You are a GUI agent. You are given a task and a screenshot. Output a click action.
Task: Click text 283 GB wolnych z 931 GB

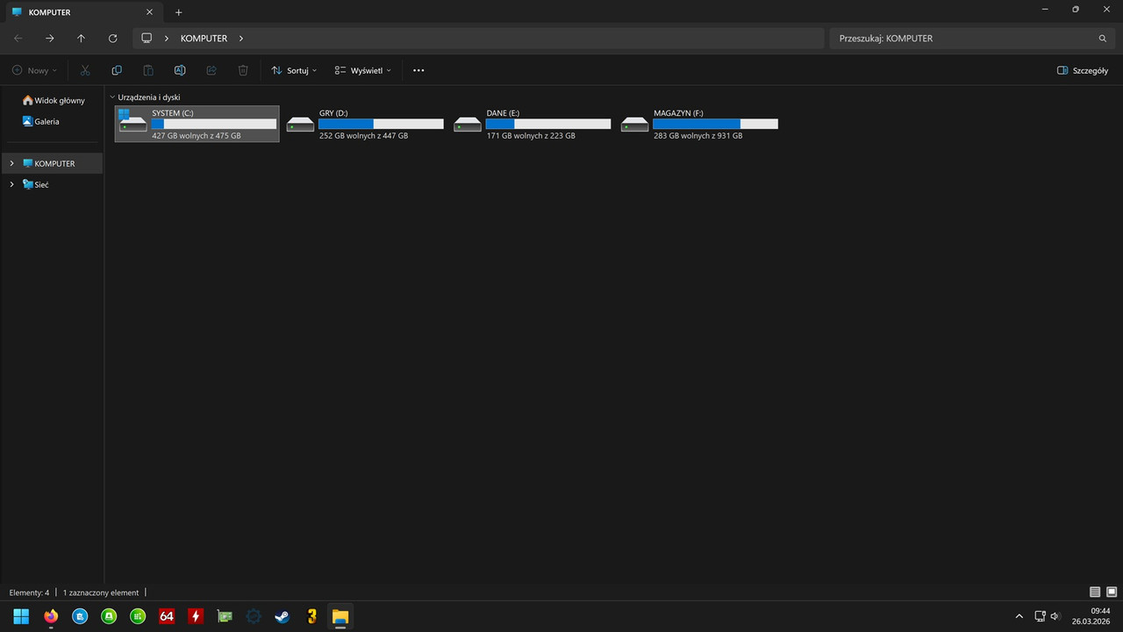click(x=697, y=136)
